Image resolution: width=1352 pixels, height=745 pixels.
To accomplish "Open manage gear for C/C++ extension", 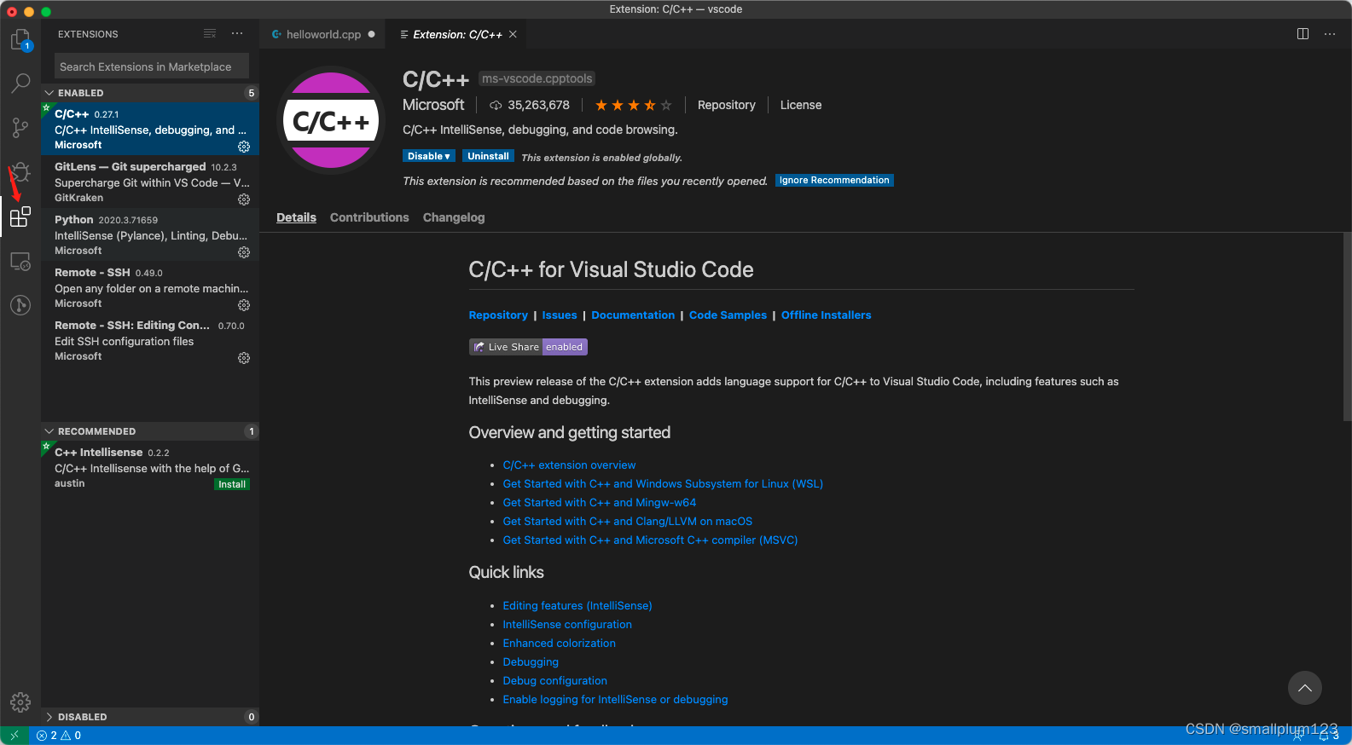I will (244, 147).
